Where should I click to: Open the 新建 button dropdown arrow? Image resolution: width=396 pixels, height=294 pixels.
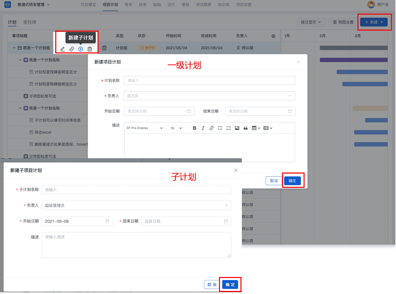382,22
